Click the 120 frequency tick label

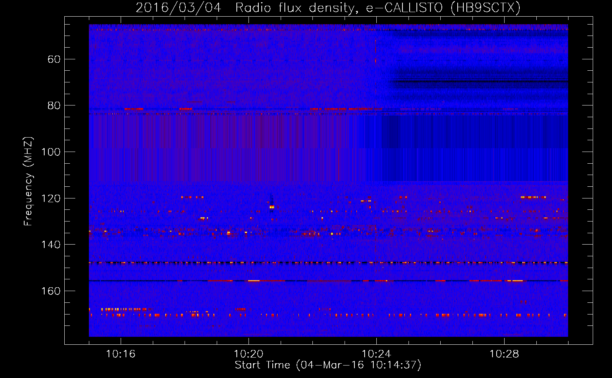click(x=51, y=198)
